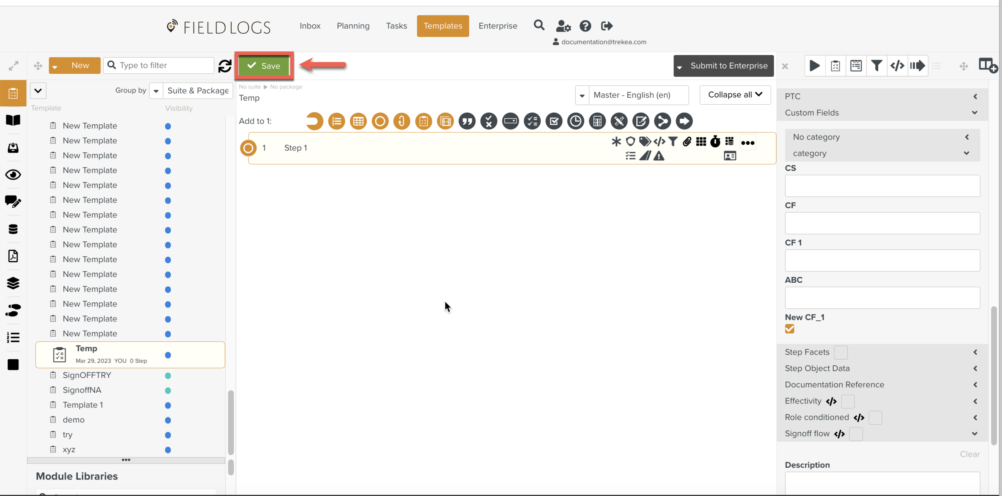Screen dimensions: 1002x496
Task: Select the Save button
Action: tap(264, 66)
